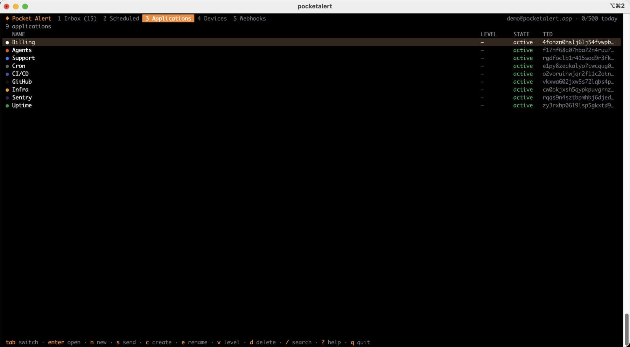The height and width of the screenshot is (347, 630).
Task: Click the q quit shortcut hint
Action: pos(360,342)
